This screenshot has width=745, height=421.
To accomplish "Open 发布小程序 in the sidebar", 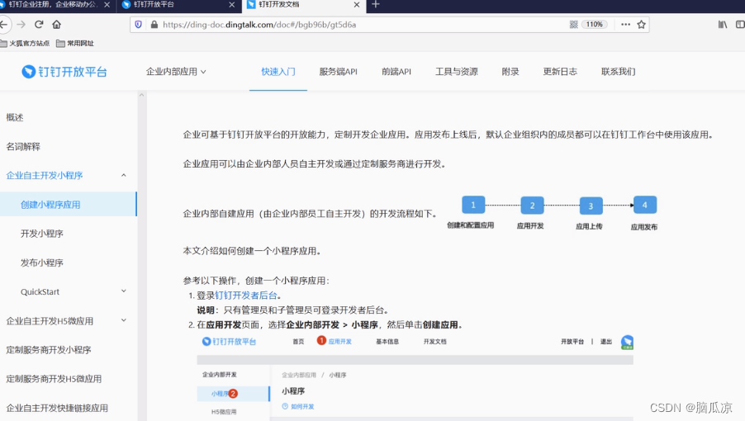I will (42, 263).
